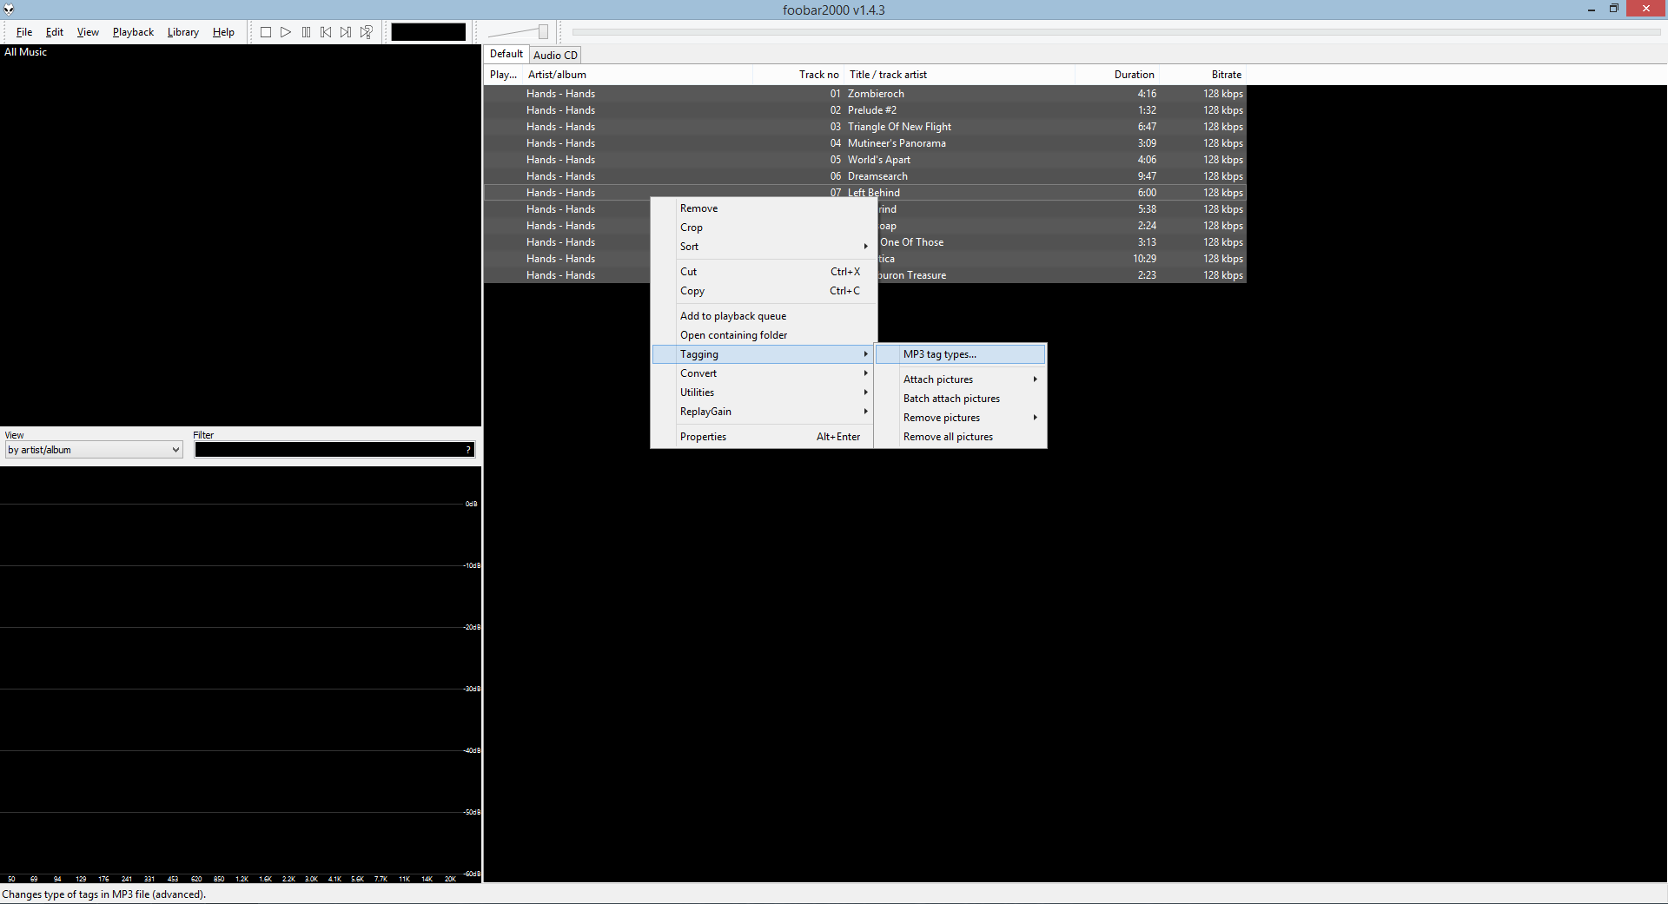Click the seek bar

point(1115,32)
